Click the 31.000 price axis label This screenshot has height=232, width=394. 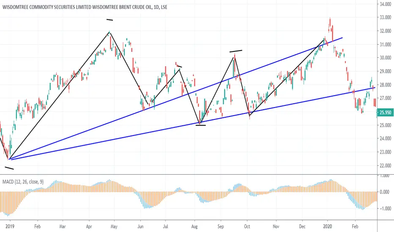386,44
